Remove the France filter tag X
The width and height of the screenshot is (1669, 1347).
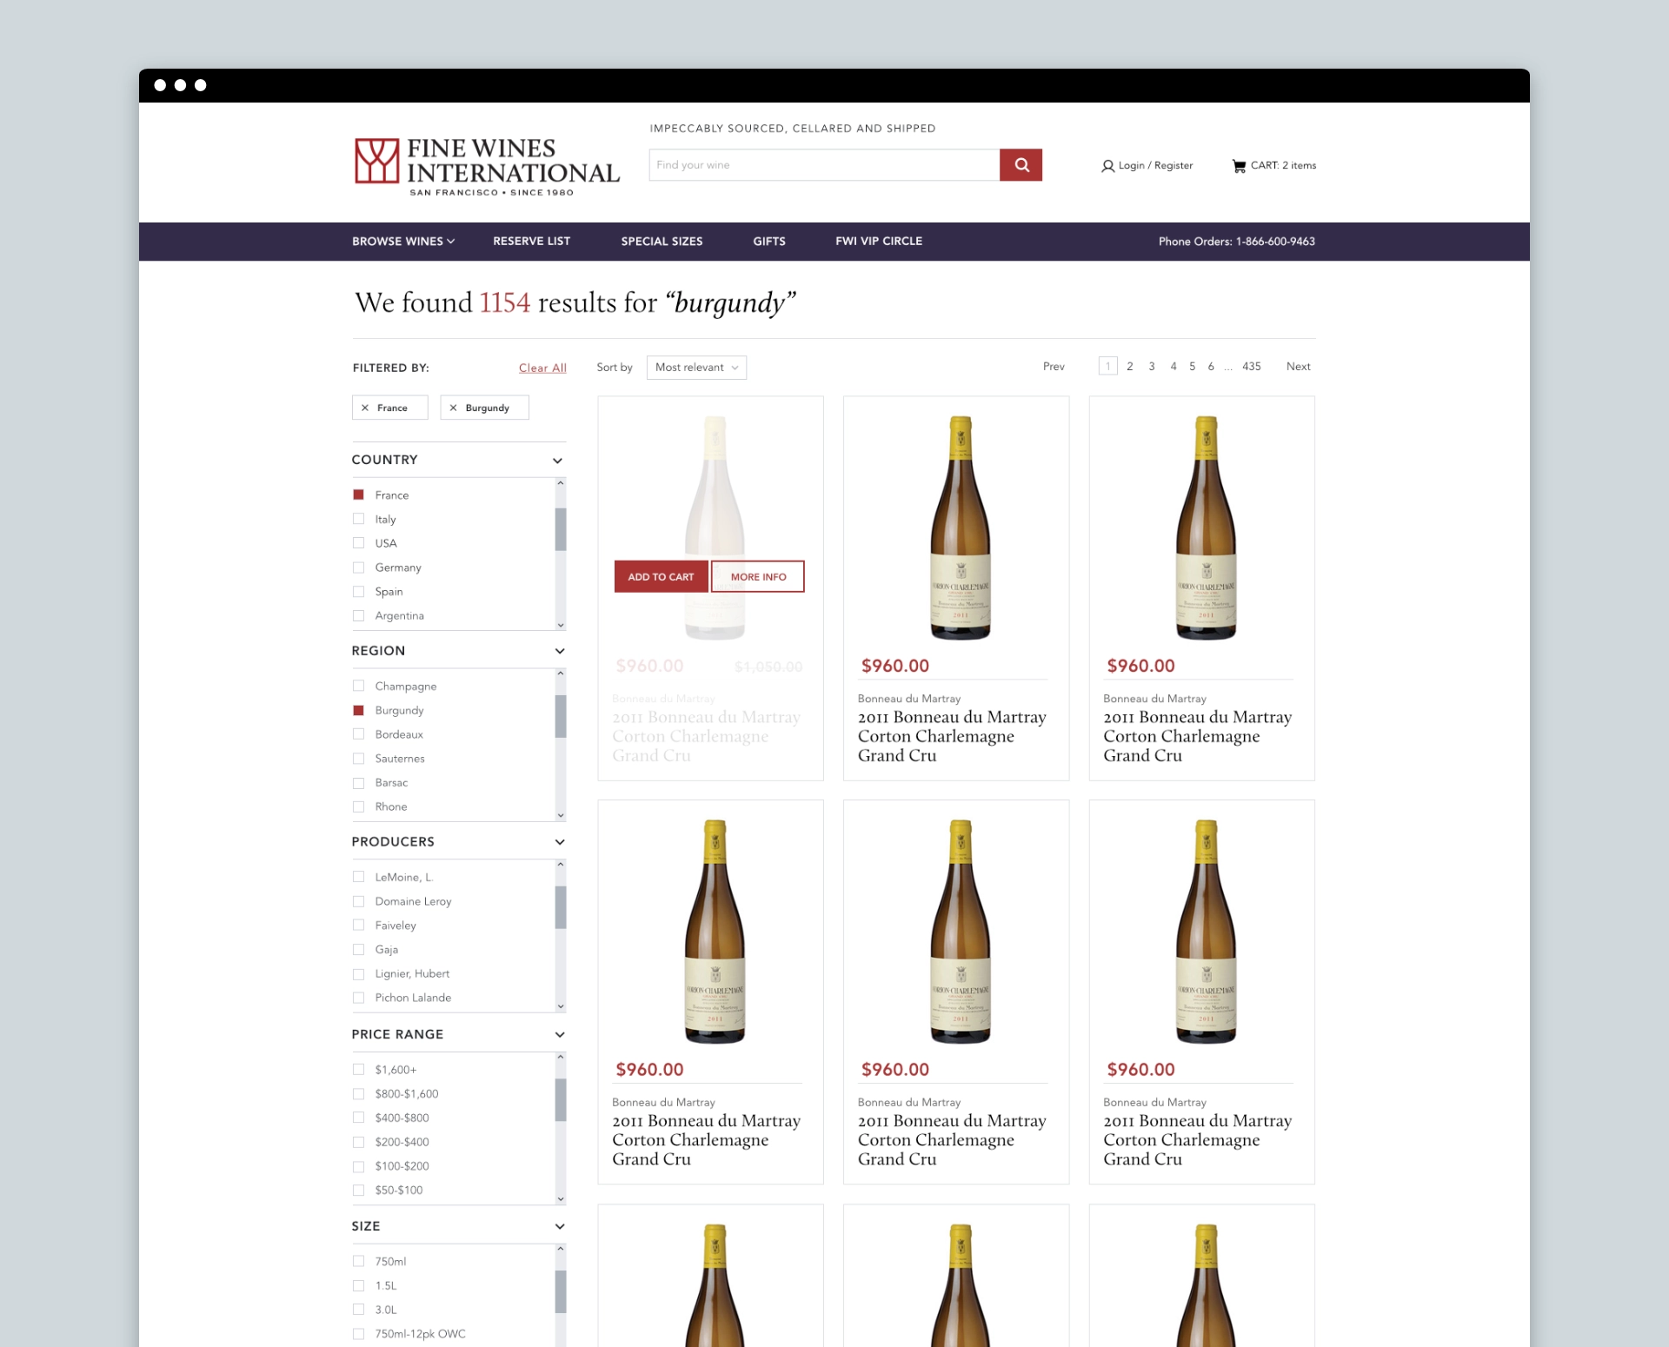[365, 408]
